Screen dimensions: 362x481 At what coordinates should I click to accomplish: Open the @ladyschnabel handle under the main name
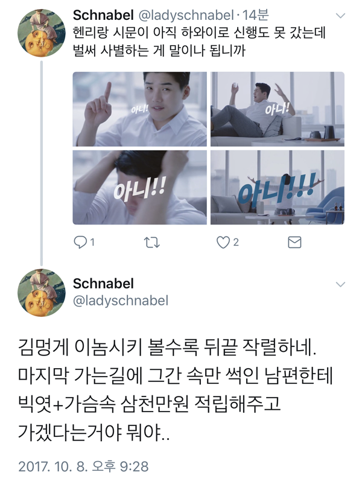[x=121, y=301]
